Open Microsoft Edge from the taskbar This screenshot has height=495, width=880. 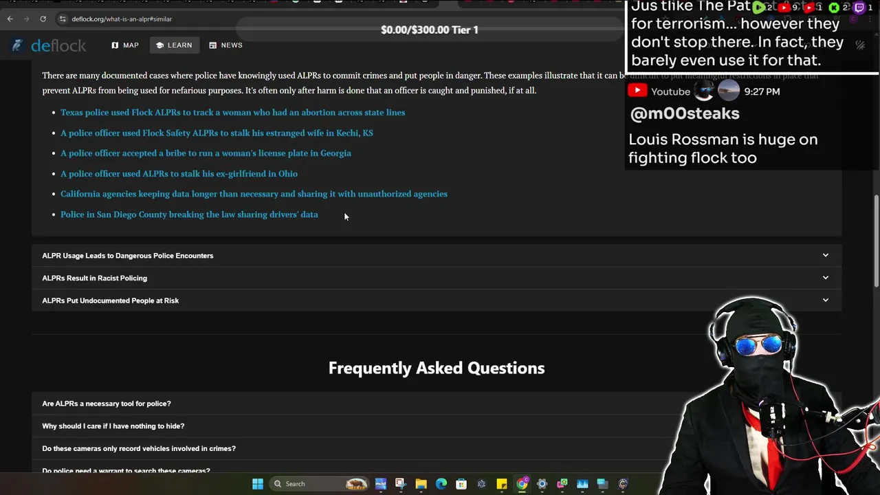(x=441, y=484)
